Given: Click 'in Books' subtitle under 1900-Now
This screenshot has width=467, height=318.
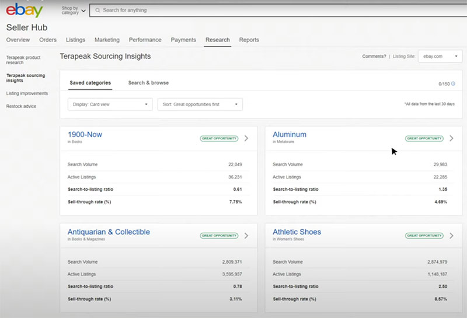Looking at the screenshot, I should click(75, 142).
